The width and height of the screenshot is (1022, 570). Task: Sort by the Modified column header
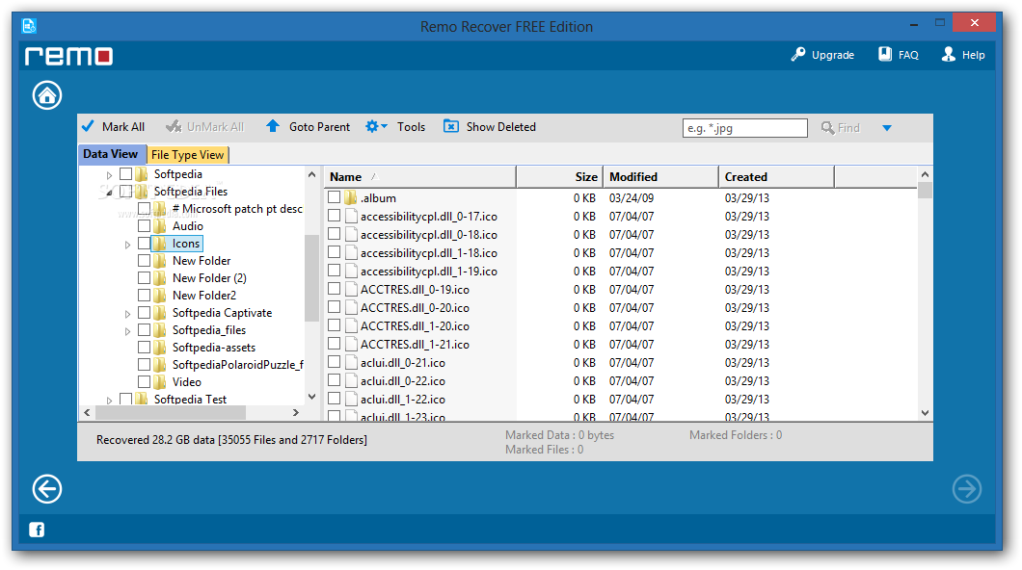660,177
